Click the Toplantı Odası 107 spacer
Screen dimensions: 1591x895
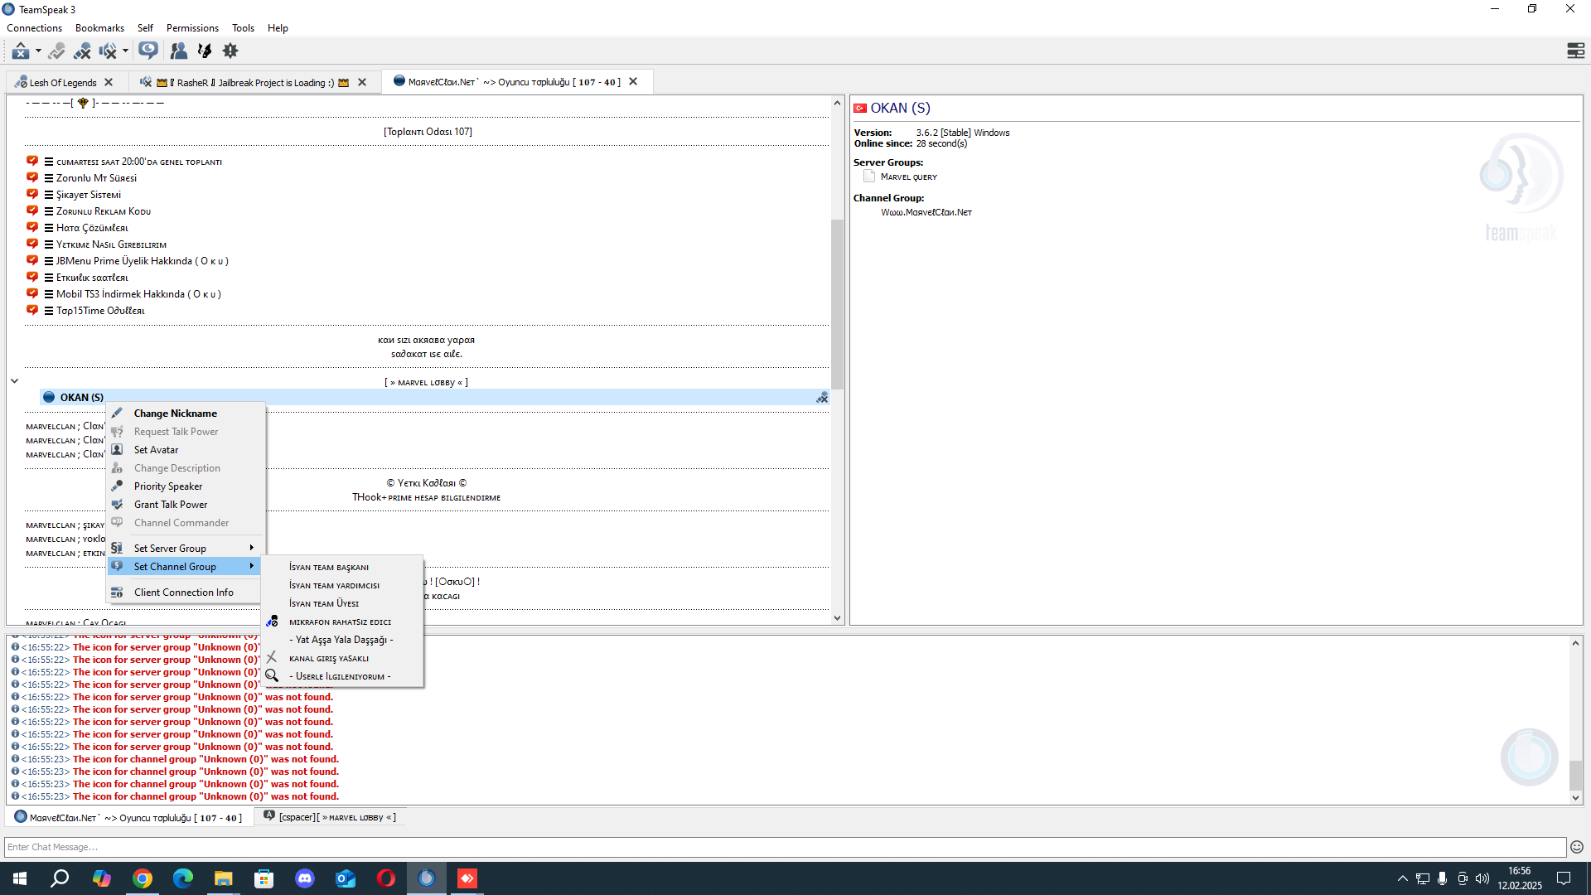tap(428, 132)
